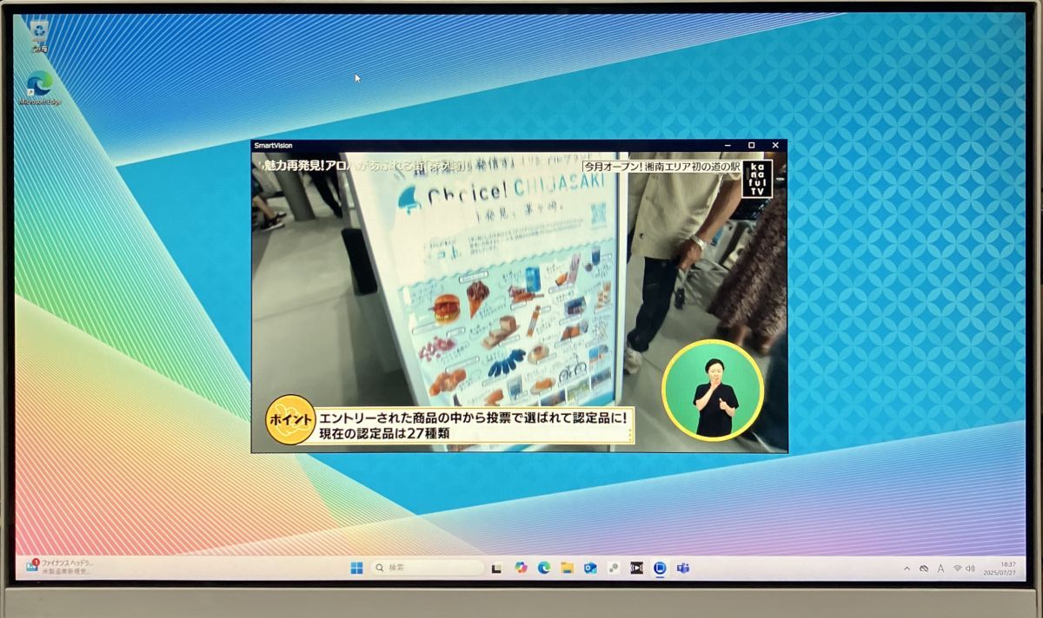Click the SmartVision title bar text

pos(273,146)
